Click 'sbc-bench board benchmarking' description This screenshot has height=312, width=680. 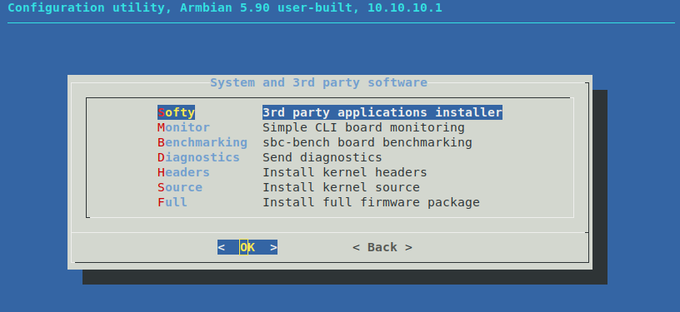point(367,142)
